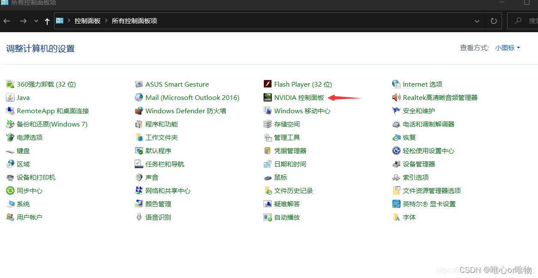Image resolution: width=538 pixels, height=278 pixels.
Task: Open the 小图标 view mode dropdown
Action: click(508, 48)
